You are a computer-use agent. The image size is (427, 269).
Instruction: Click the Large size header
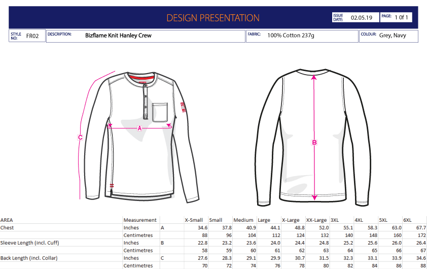[264, 220]
